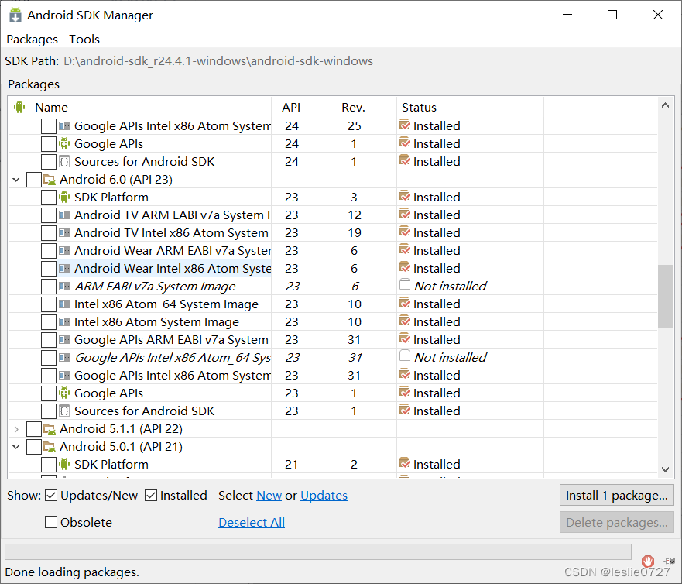
Task: Click Not installed text of Google APIs Atom_64
Action: tap(451, 357)
